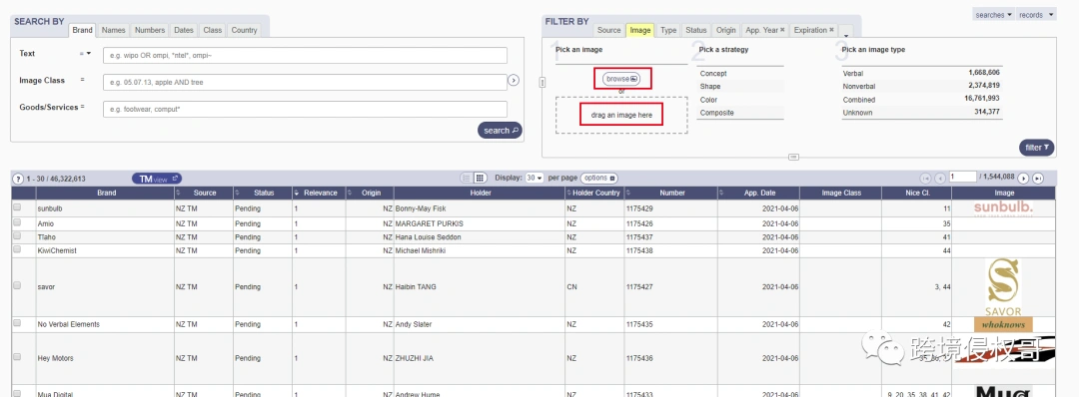Tick checkbox for sunbulb row
This screenshot has height=397, width=1079.
point(17,206)
